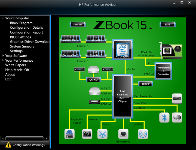
Task: Open Configuration Report
Action: 26,32
